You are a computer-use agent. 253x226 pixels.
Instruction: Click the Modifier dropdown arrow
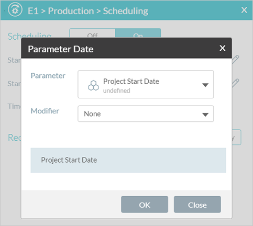pyautogui.click(x=205, y=115)
